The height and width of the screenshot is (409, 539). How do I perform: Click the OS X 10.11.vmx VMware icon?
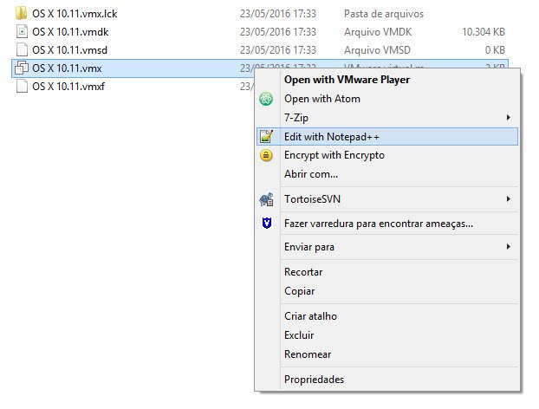[22, 68]
